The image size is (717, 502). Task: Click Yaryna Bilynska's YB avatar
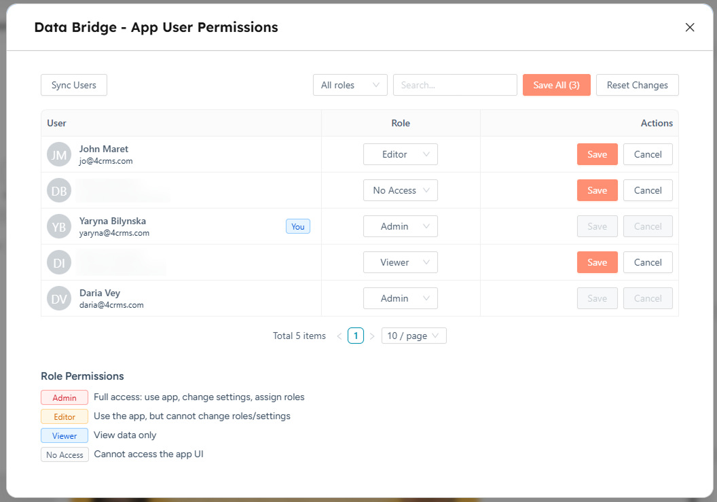tap(58, 226)
